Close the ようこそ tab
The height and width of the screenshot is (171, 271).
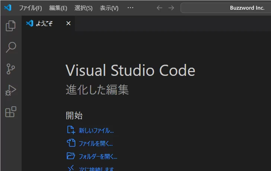(68, 23)
